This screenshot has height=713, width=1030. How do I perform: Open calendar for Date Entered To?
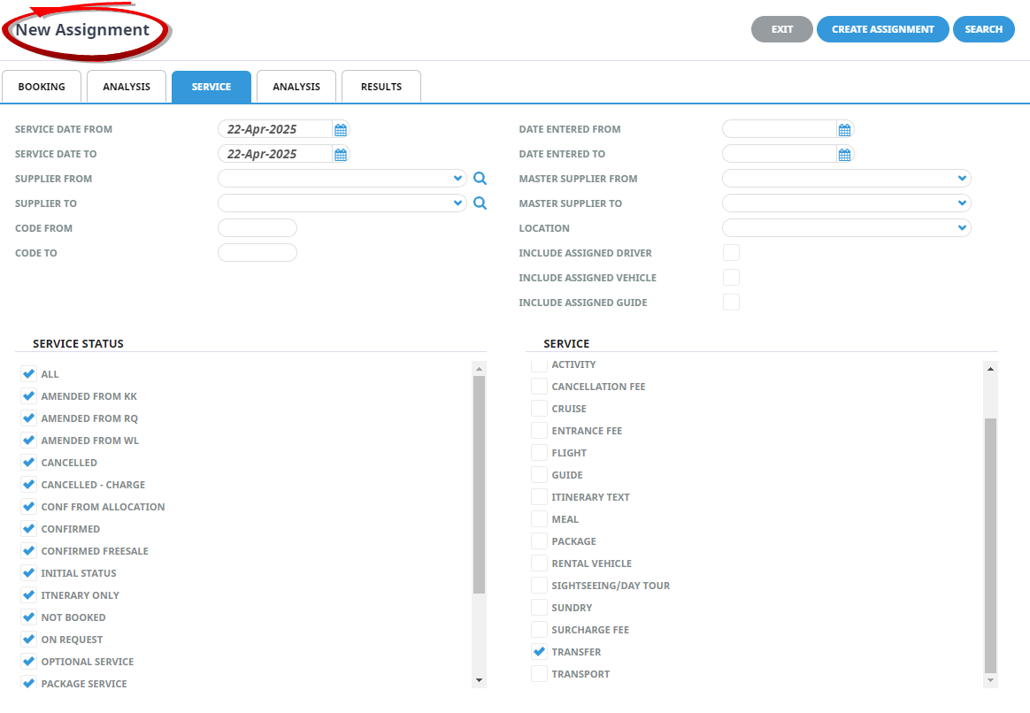pos(844,155)
